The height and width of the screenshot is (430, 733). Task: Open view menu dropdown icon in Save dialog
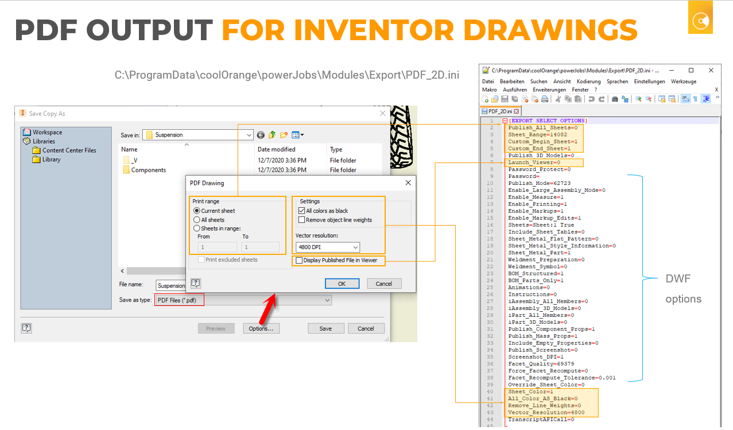[x=298, y=135]
